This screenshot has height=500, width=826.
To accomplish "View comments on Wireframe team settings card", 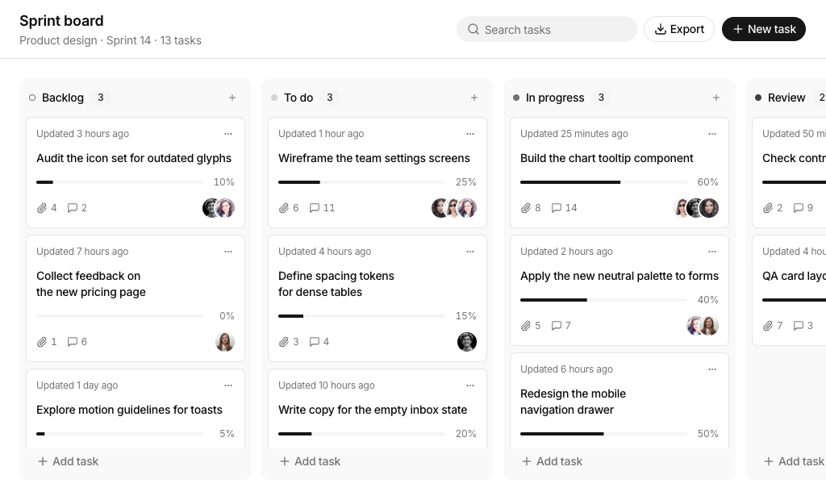I will coord(322,208).
